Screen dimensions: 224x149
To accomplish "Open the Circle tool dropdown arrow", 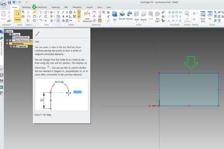I will 37,21.
